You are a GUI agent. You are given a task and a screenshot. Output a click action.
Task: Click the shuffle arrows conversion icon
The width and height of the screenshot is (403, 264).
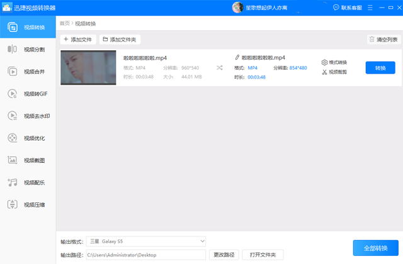(x=219, y=68)
